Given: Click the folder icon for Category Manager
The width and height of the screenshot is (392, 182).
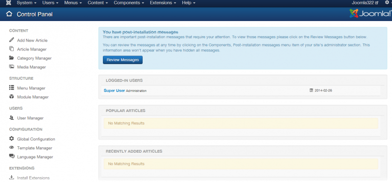Looking at the screenshot, I should [x=11, y=58].
